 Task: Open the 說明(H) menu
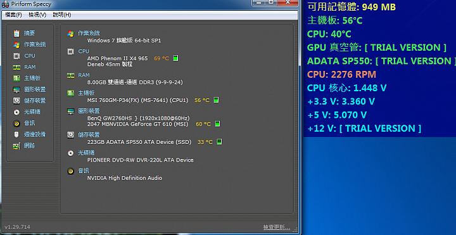click(61, 15)
